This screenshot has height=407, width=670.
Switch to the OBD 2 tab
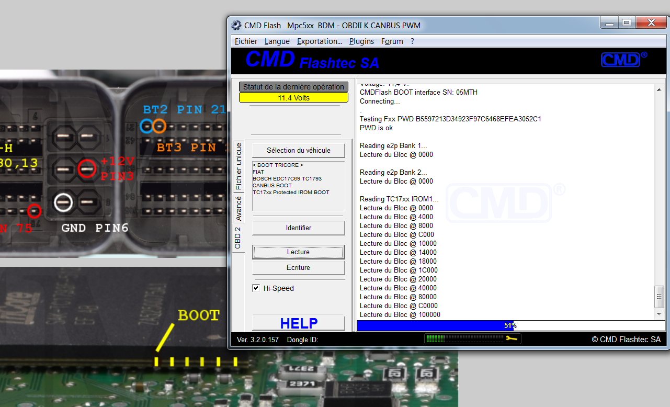239,238
